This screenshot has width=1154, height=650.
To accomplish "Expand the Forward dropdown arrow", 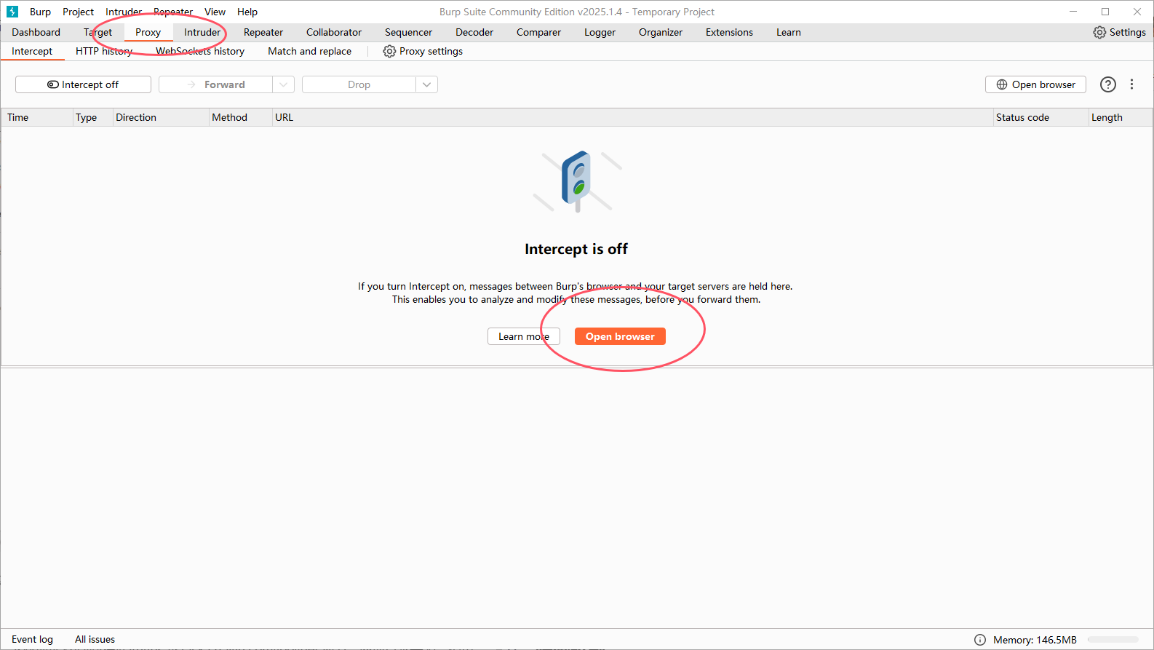I will (x=284, y=84).
